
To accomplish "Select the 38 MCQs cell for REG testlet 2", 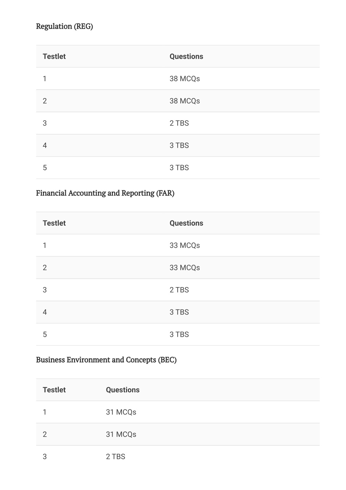I will click(x=184, y=101).
